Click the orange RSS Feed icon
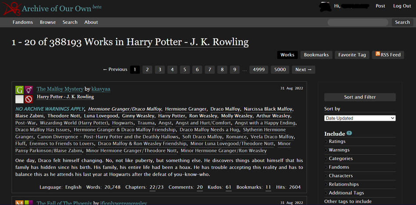The height and width of the screenshot is (205, 416). coord(377,55)
